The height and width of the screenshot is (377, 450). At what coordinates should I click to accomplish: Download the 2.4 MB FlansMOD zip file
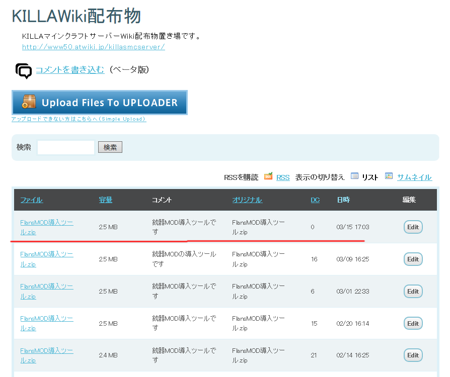(x=46, y=355)
